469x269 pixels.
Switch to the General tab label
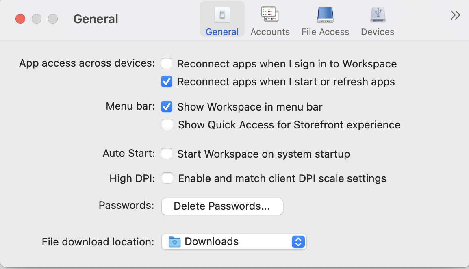222,32
